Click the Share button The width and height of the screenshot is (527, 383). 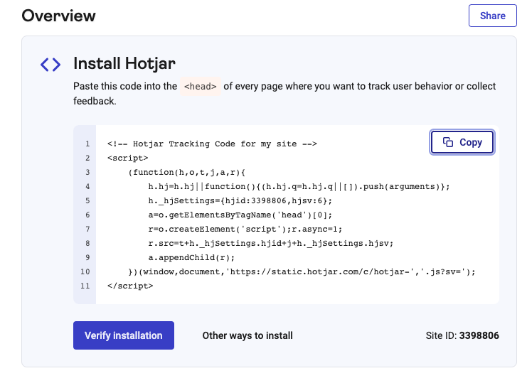point(492,16)
